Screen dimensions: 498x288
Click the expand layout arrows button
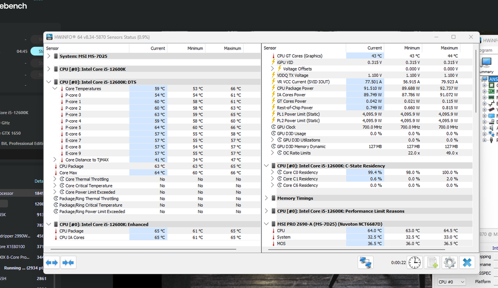52,263
